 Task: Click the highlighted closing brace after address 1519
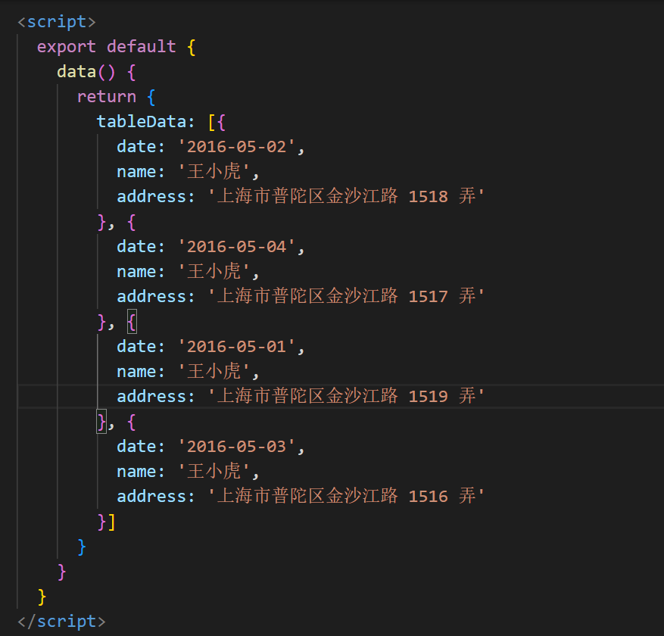point(101,422)
